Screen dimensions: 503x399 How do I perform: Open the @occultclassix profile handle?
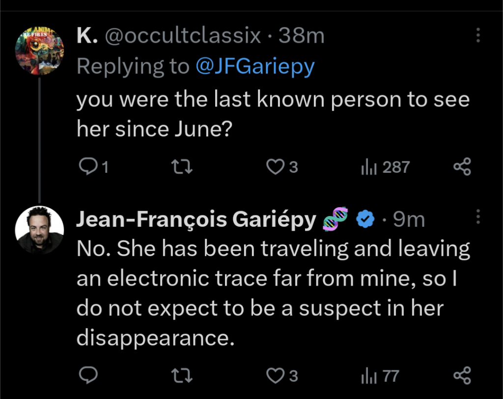coord(183,36)
